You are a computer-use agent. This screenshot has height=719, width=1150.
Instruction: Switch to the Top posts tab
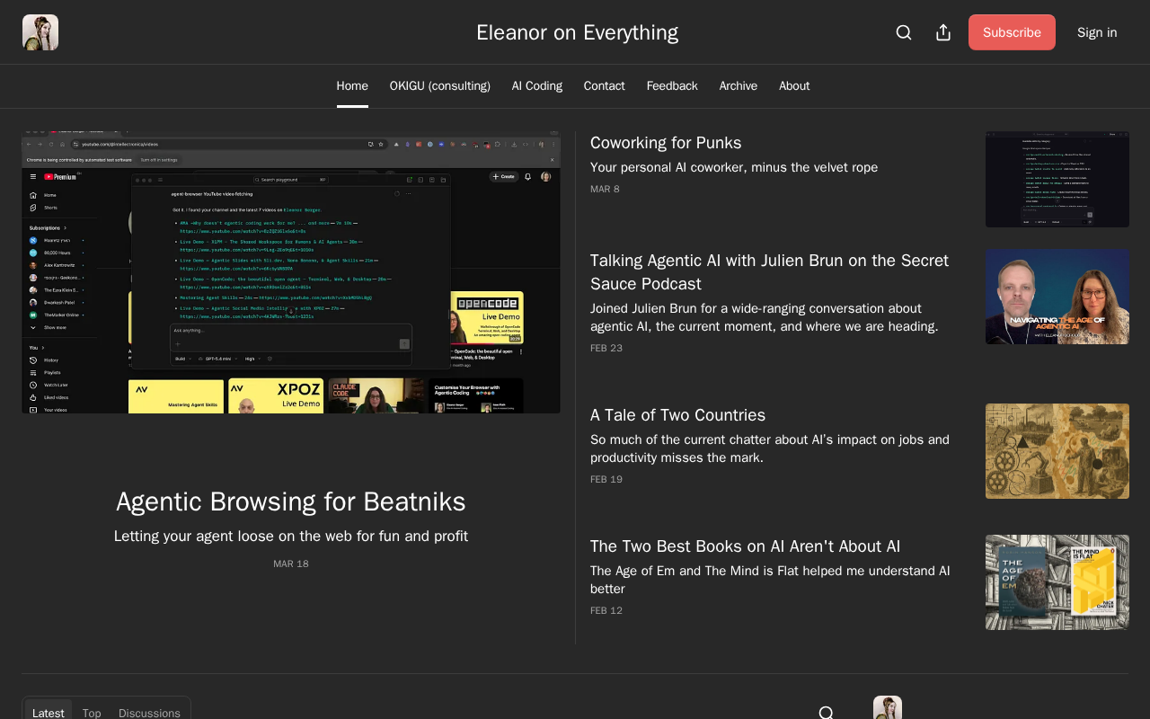click(92, 713)
